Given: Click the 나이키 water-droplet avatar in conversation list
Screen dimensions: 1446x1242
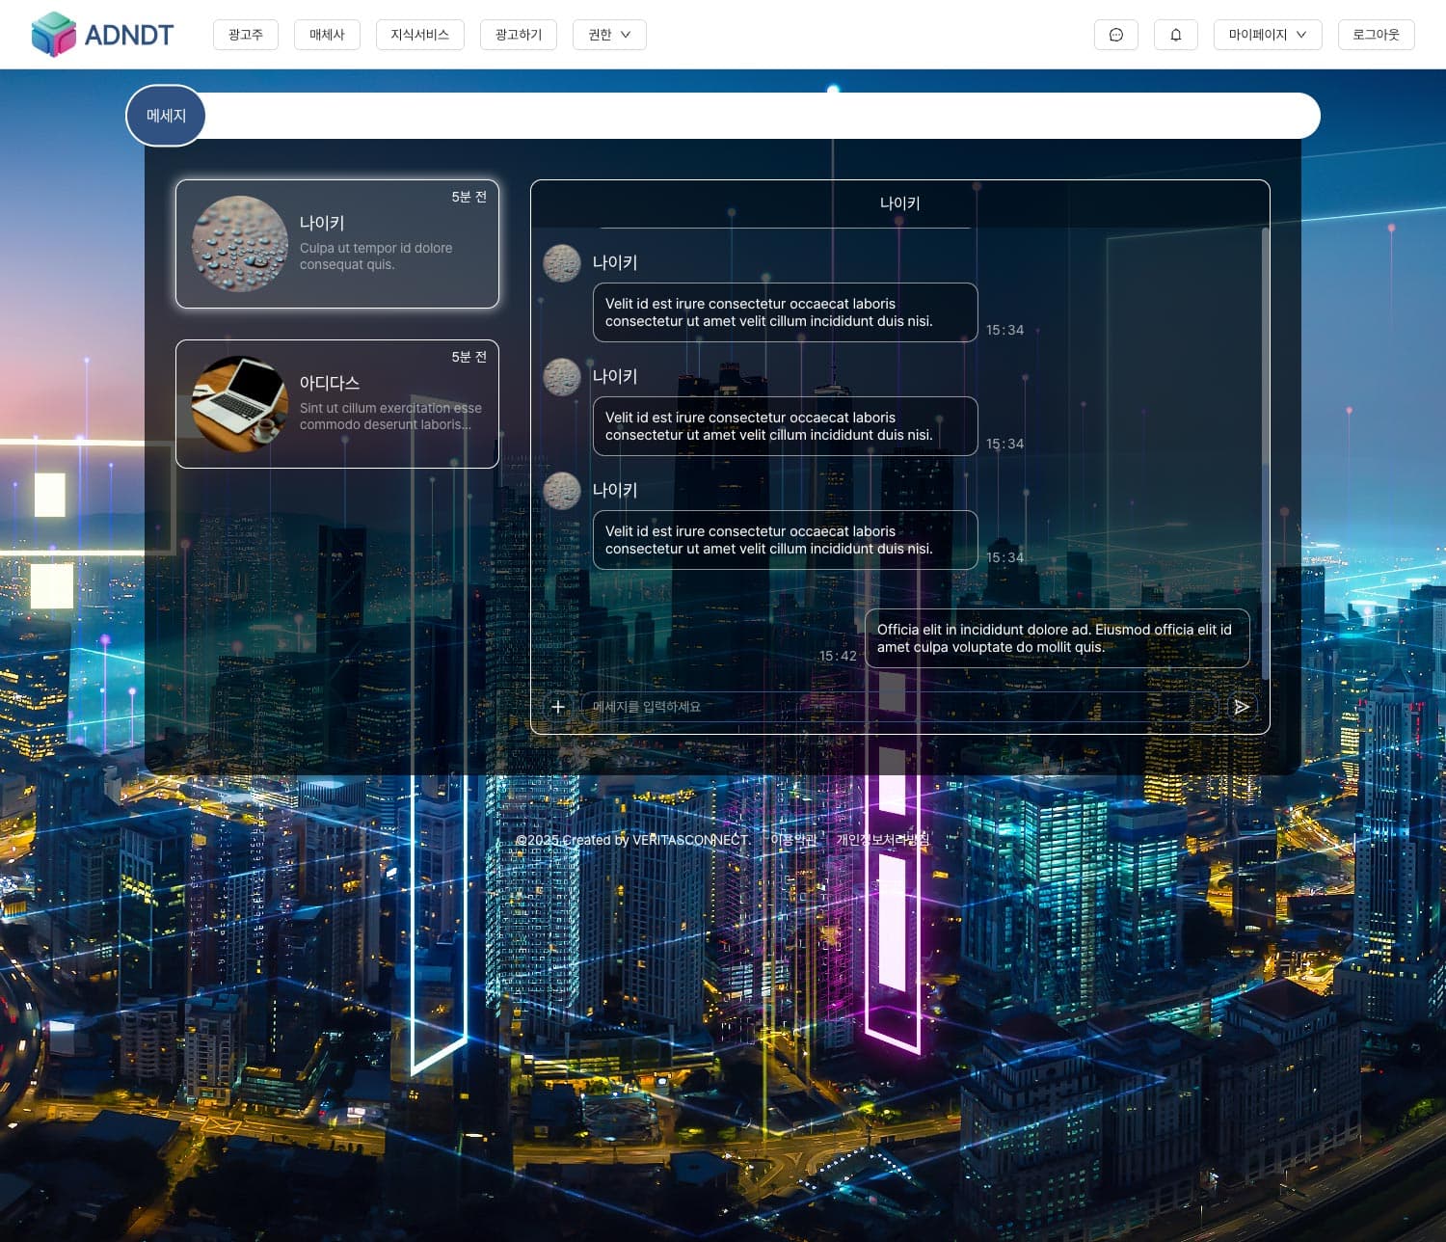Looking at the screenshot, I should (239, 244).
